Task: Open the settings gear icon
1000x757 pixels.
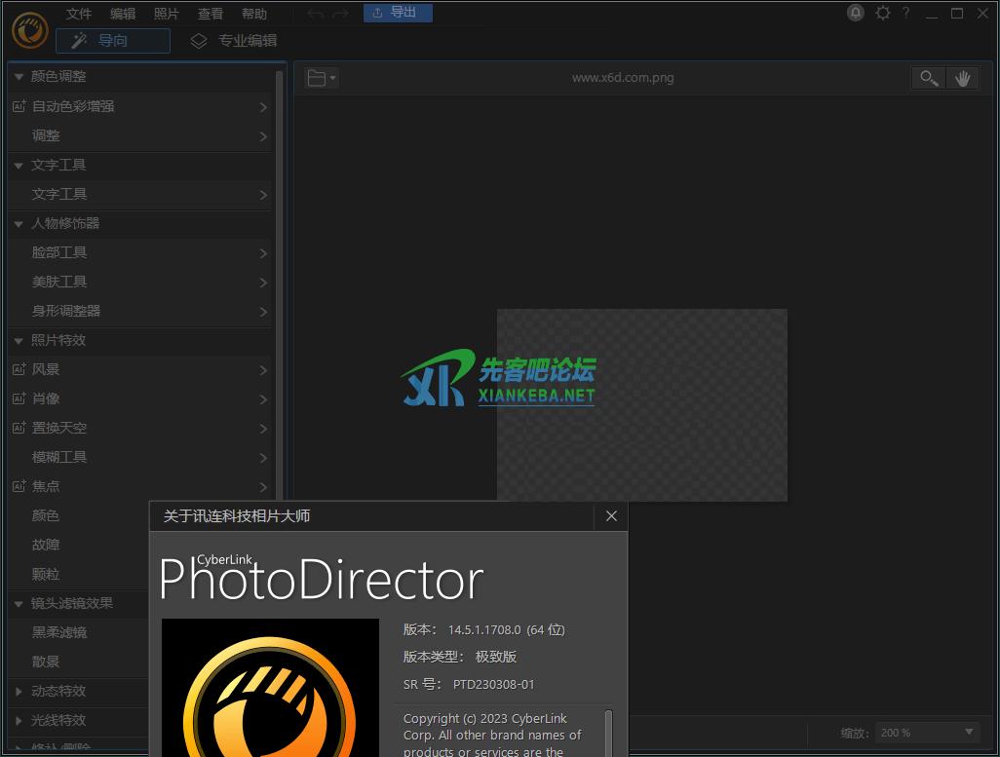Action: coord(883,13)
